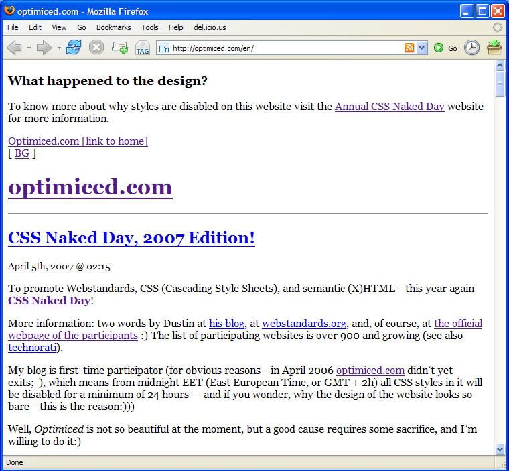Click the Stop loading icon

(96, 48)
